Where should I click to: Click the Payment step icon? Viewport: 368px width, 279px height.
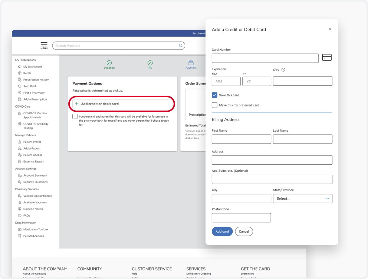tap(191, 63)
